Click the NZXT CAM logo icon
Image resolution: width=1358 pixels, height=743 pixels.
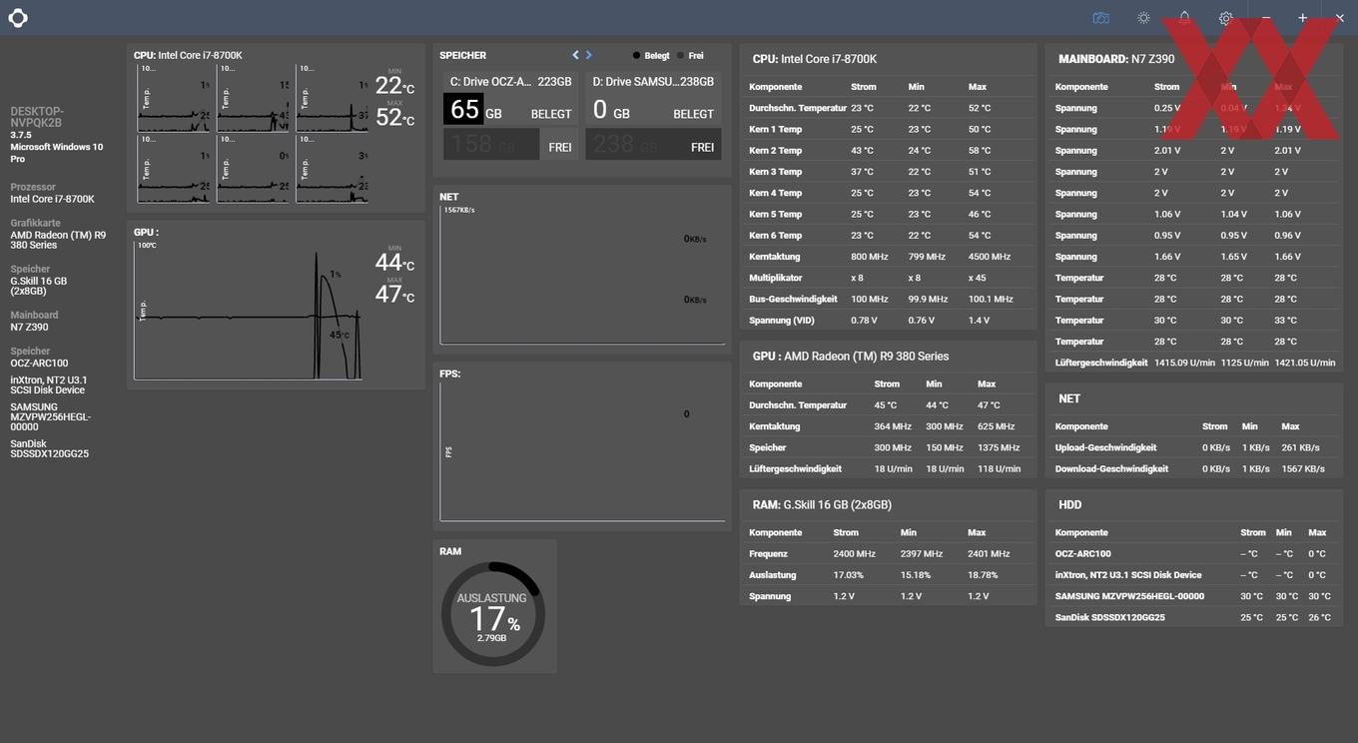pyautogui.click(x=18, y=18)
